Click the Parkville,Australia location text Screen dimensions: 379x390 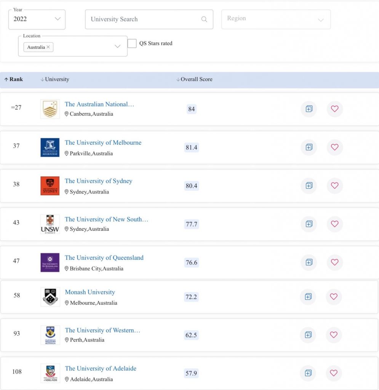[x=91, y=153]
